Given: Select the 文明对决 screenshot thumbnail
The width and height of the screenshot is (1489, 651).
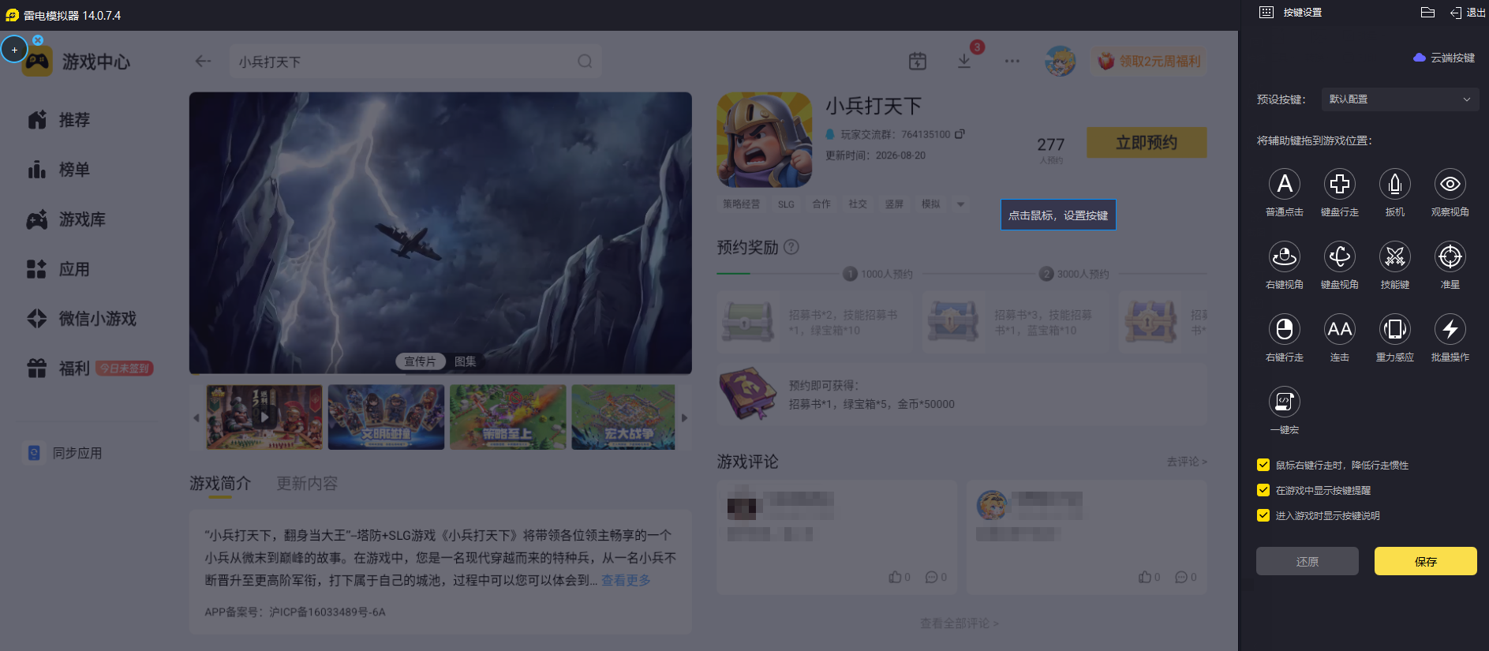Looking at the screenshot, I should pyautogui.click(x=386, y=417).
